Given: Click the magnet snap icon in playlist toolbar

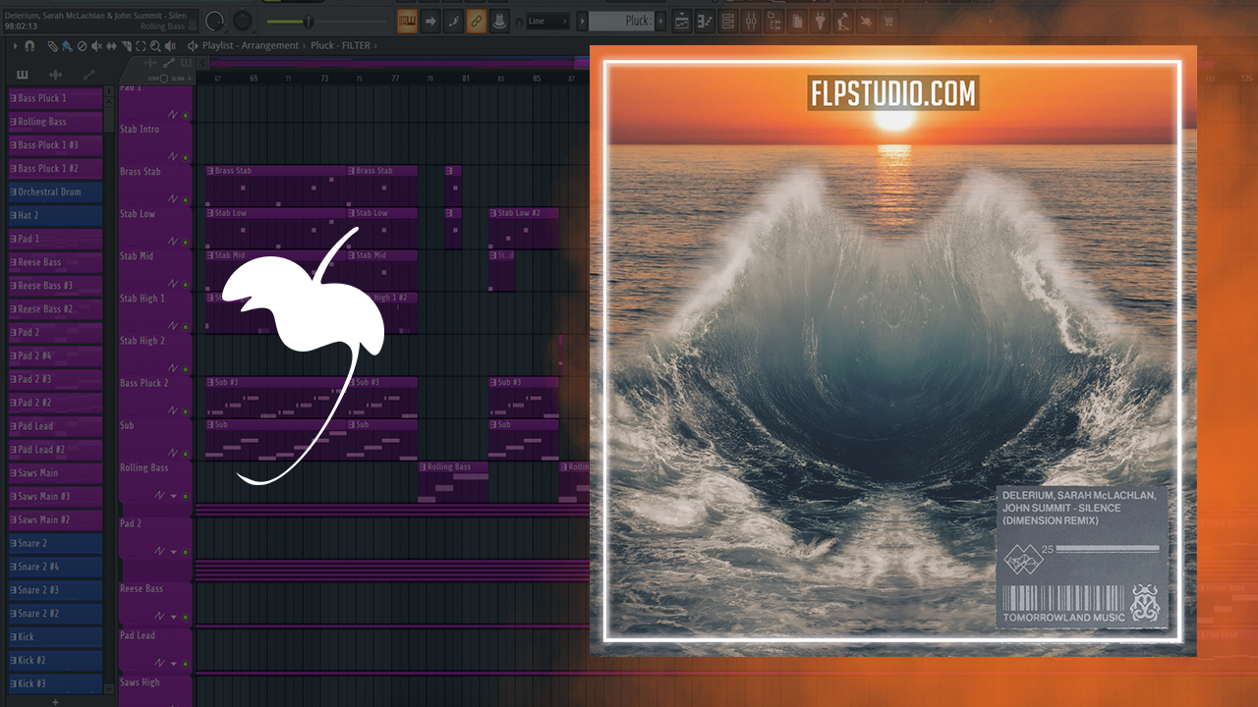Looking at the screenshot, I should (x=29, y=46).
